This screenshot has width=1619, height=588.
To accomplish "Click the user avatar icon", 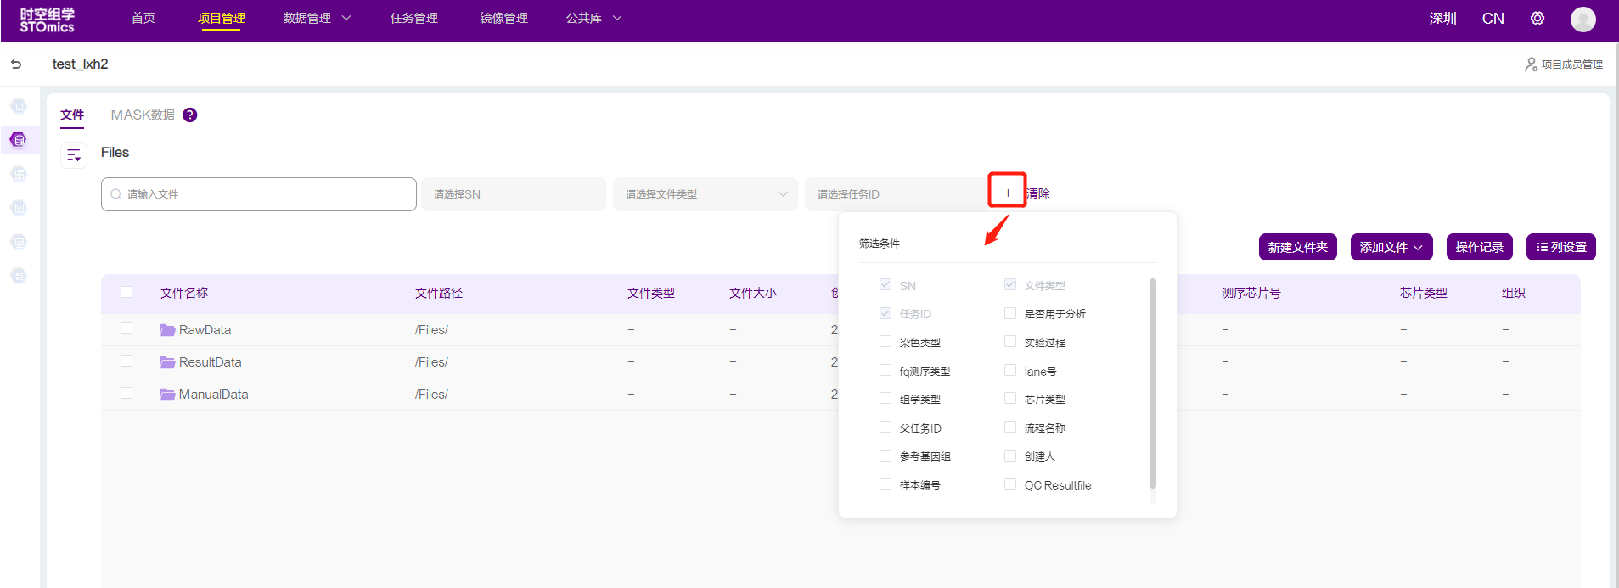I will pos(1582,19).
